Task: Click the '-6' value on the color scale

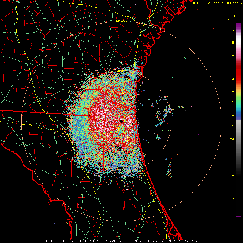Action: click(232, 186)
